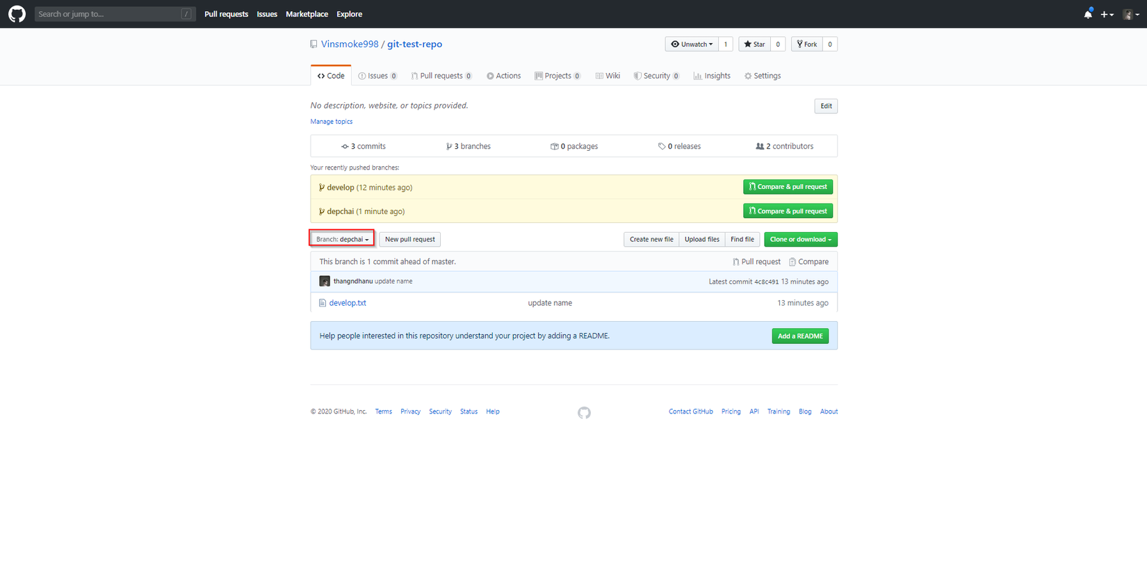This screenshot has height=565, width=1147.
Task: Click the develop.txt file icon
Action: tap(323, 303)
